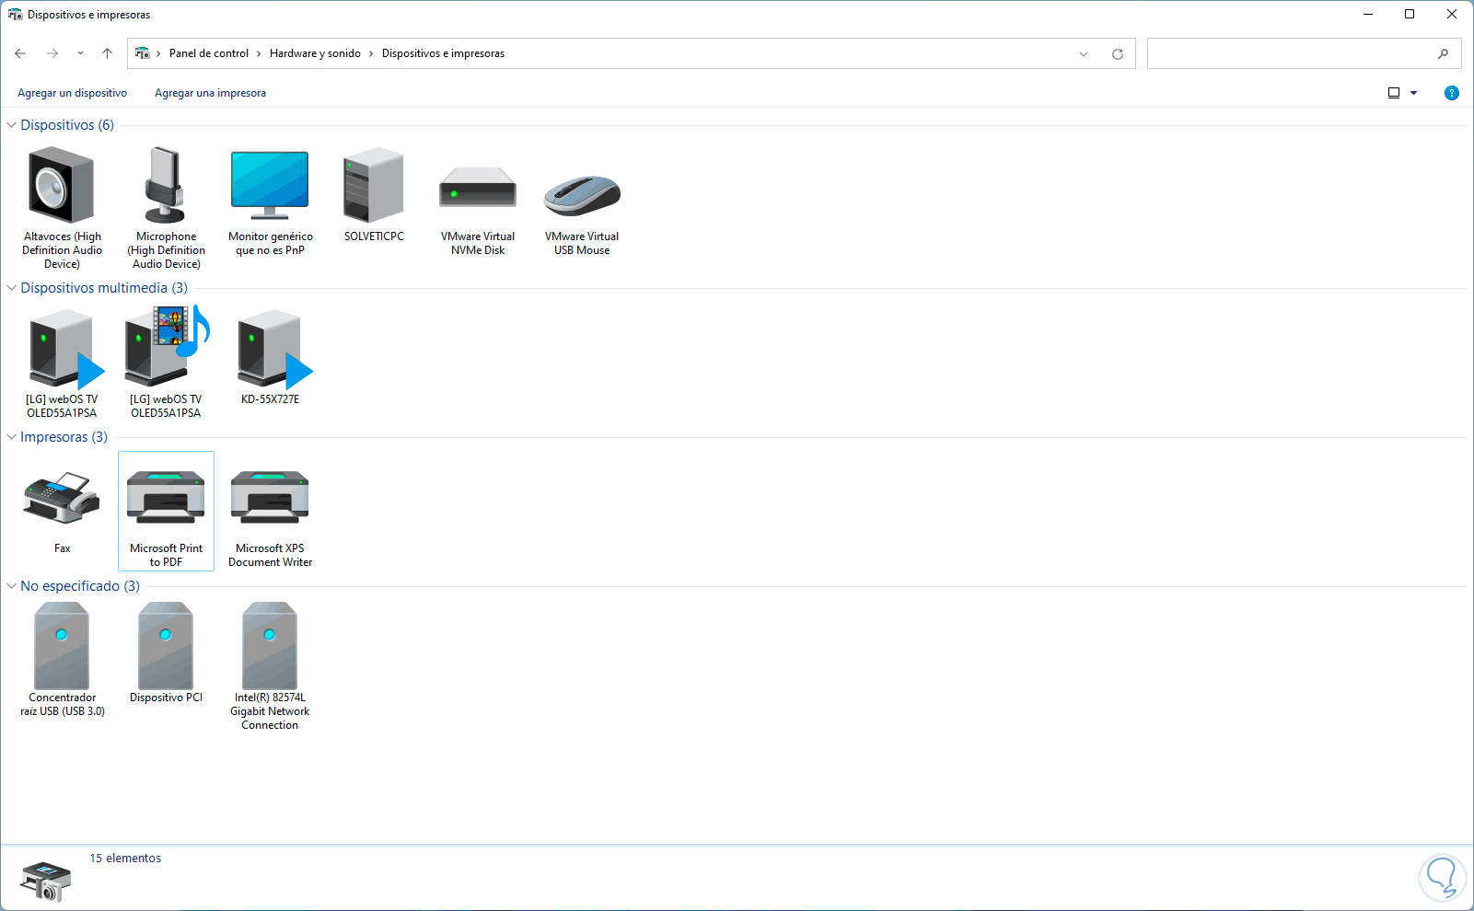Select the LG webOS TV with blue play arrow
This screenshot has width=1474, height=911.
pyautogui.click(x=62, y=363)
